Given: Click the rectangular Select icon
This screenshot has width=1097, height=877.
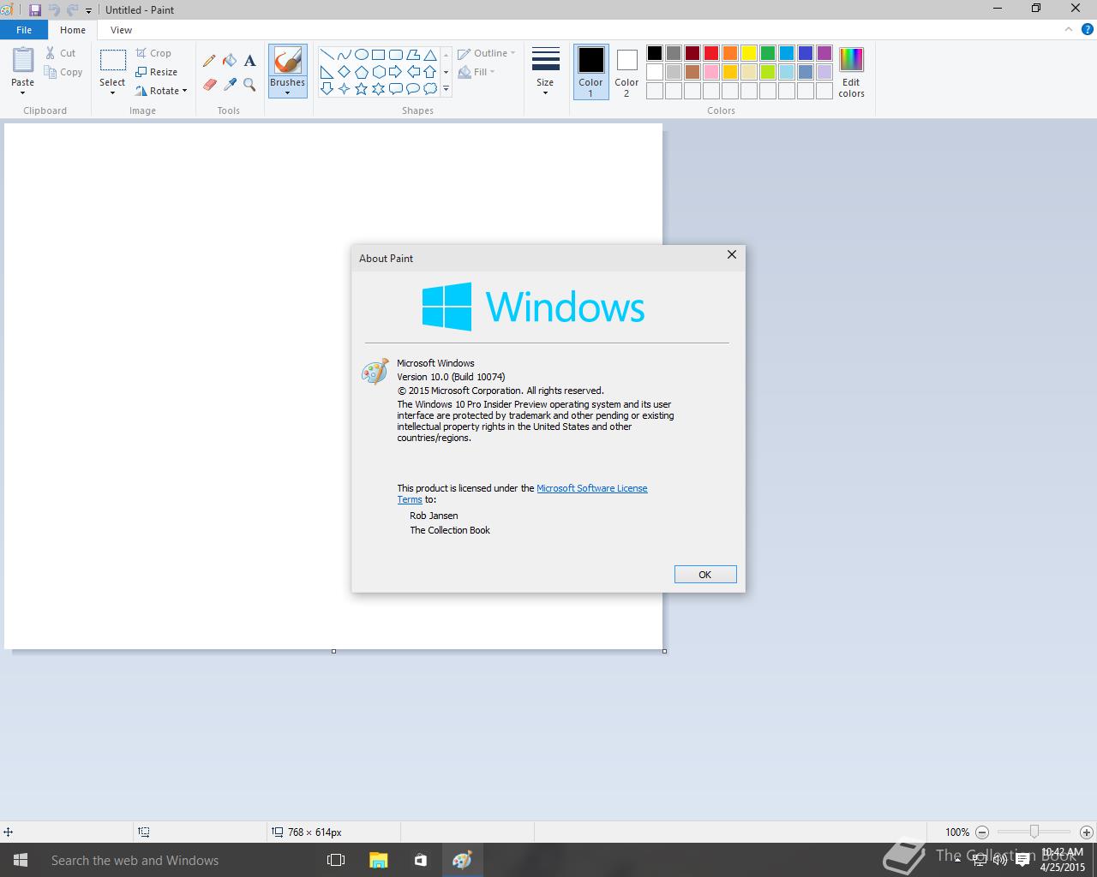Looking at the screenshot, I should (x=112, y=61).
